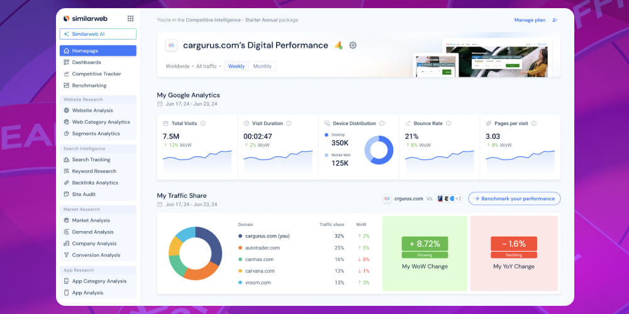
Task: Click the All traffic filter
Action: pos(206,67)
